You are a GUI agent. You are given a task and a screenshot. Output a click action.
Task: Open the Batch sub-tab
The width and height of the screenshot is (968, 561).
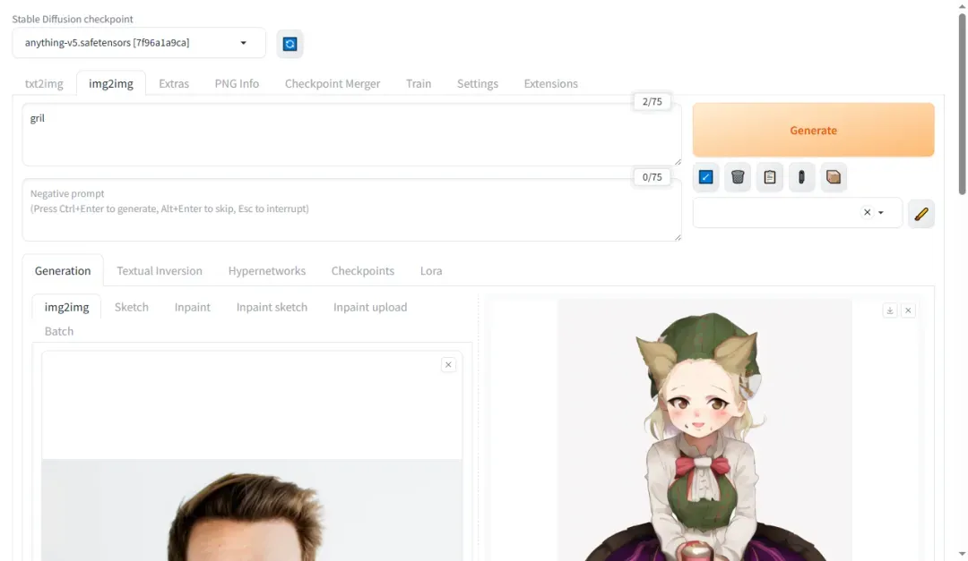[x=59, y=331]
